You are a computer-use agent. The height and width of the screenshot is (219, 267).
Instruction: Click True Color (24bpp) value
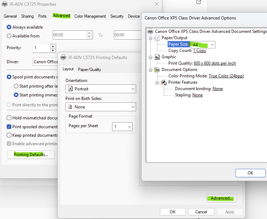(226, 76)
